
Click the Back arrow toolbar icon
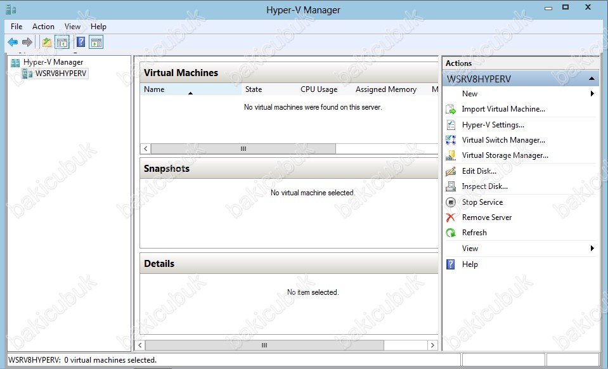(x=13, y=42)
